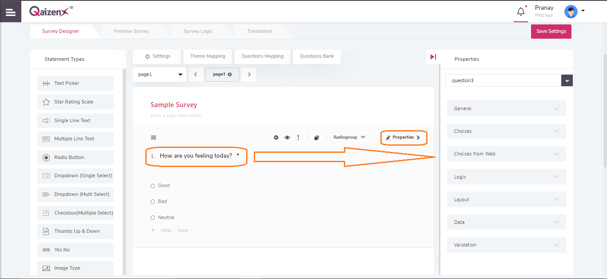The image size is (607, 279).
Task: Open the Questions Bank button
Action: (x=316, y=56)
